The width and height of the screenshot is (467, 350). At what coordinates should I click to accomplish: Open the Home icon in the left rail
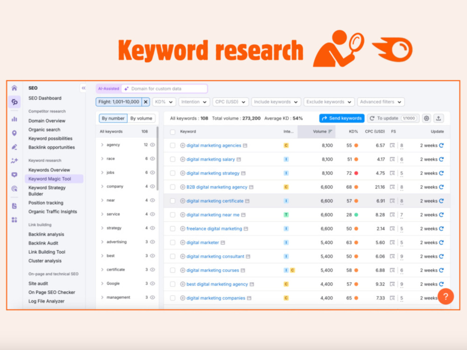click(x=14, y=88)
